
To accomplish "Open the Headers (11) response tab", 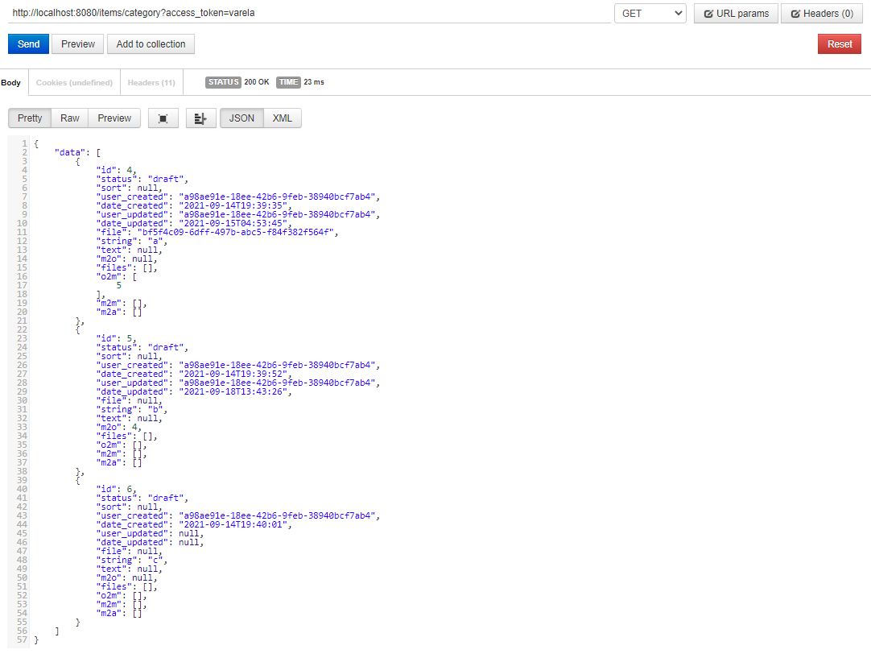I will [151, 82].
